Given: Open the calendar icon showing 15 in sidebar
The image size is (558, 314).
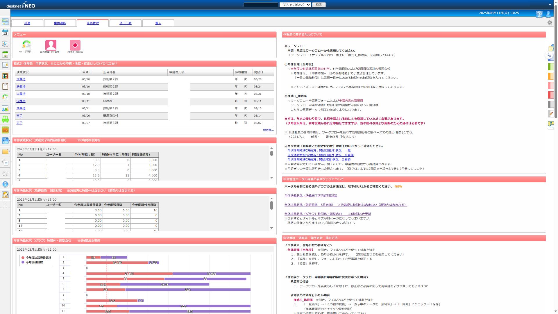Looking at the screenshot, I should click(x=5, y=33).
